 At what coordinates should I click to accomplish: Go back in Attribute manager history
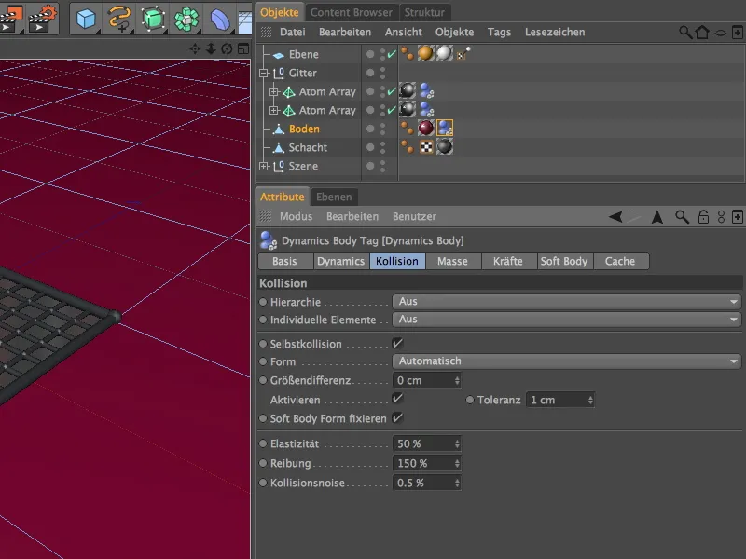pos(615,217)
